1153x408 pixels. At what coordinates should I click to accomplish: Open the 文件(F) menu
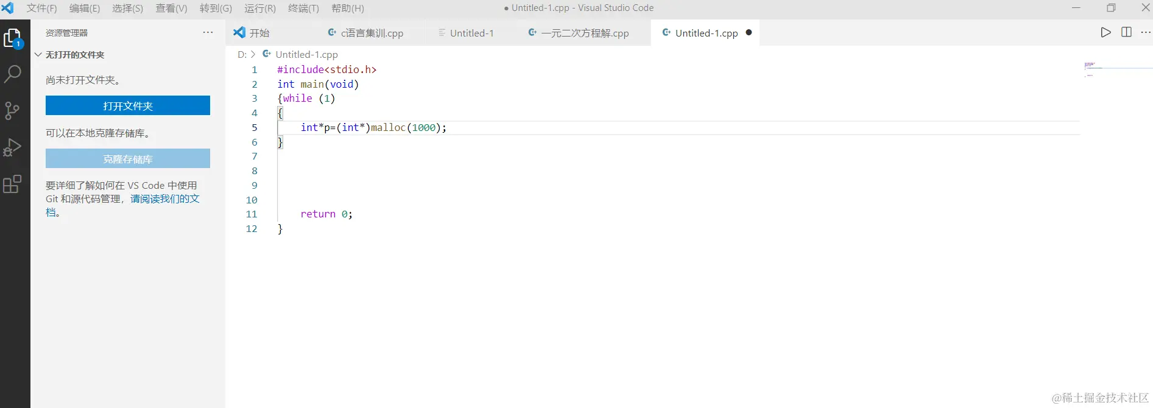[x=41, y=8]
